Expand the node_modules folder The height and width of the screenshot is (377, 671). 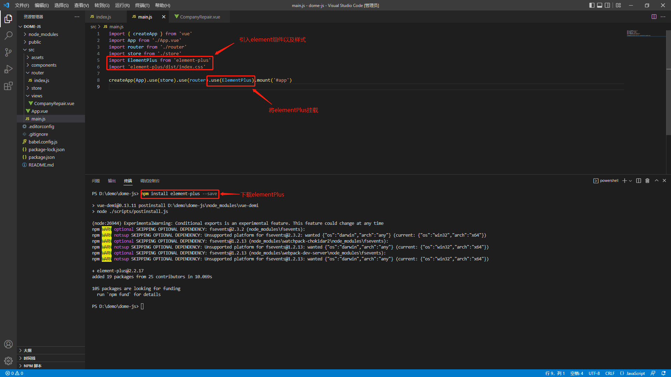pyautogui.click(x=43, y=34)
